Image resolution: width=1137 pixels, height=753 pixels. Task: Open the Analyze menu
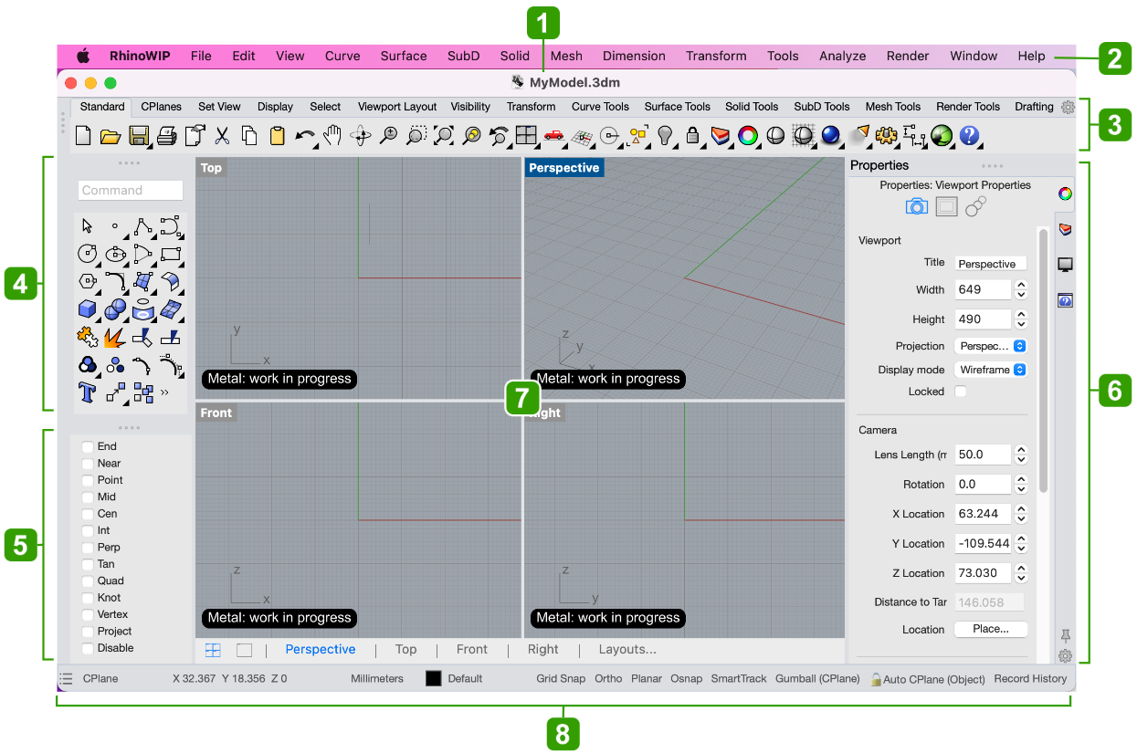point(842,56)
